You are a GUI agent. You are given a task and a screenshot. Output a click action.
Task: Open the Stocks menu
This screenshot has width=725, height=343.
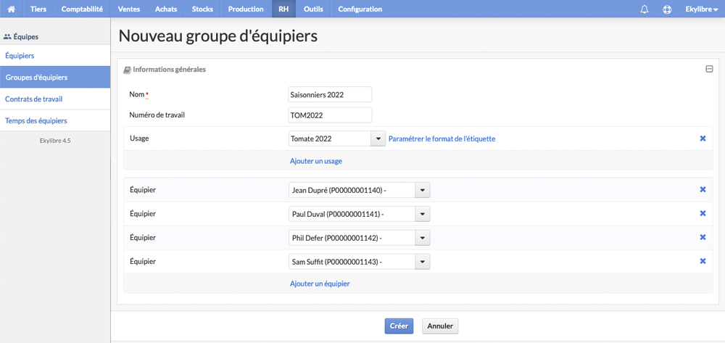point(202,9)
